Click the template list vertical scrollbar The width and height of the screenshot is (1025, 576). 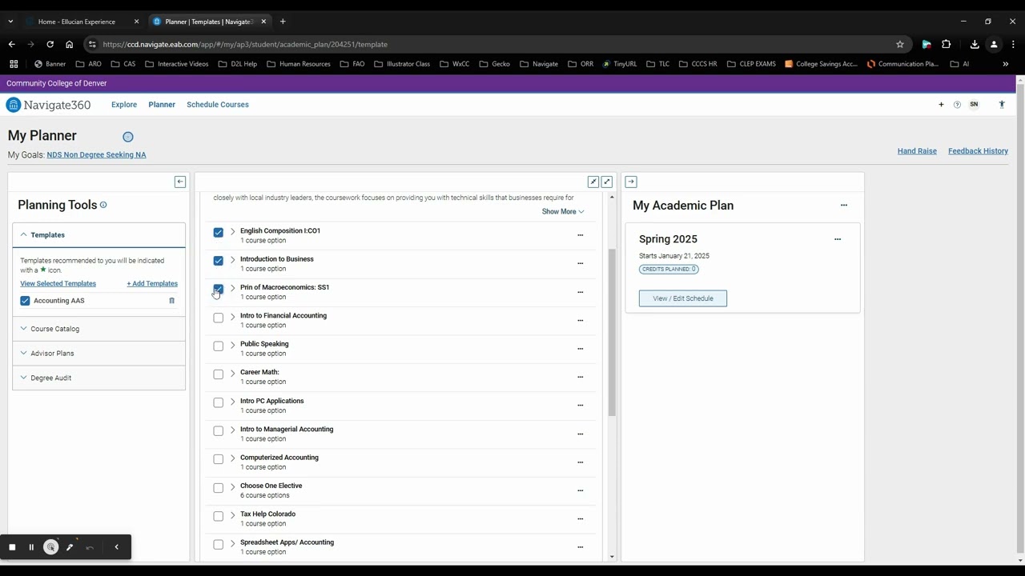(x=612, y=332)
